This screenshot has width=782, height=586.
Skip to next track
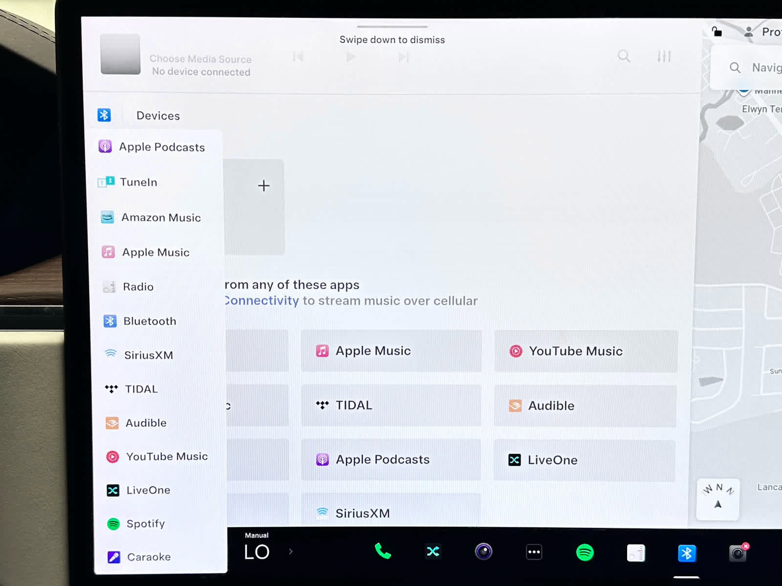[x=403, y=57]
